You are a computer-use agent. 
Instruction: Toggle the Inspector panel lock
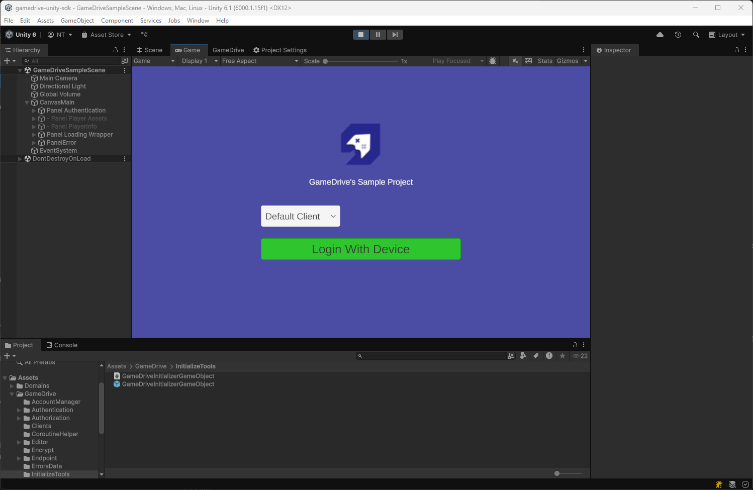pos(737,50)
